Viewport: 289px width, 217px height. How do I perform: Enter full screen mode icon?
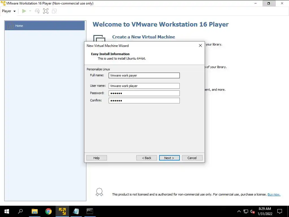click(x=46, y=11)
